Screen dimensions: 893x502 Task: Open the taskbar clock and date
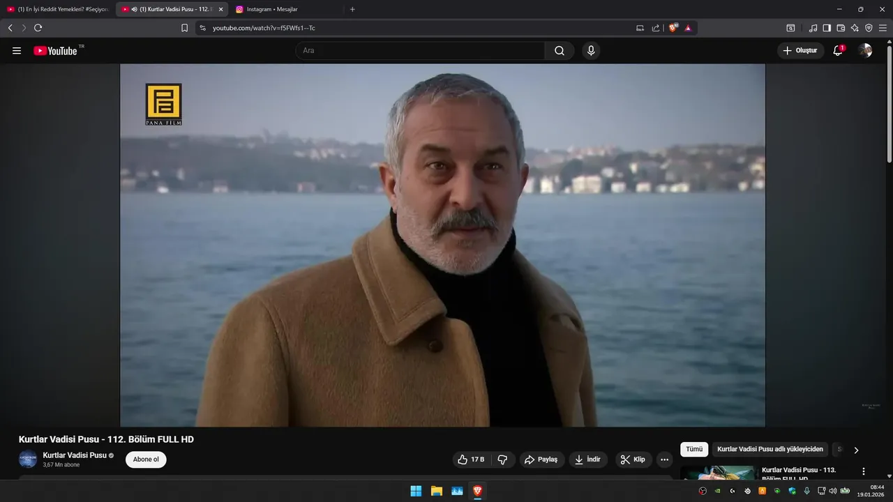point(871,491)
